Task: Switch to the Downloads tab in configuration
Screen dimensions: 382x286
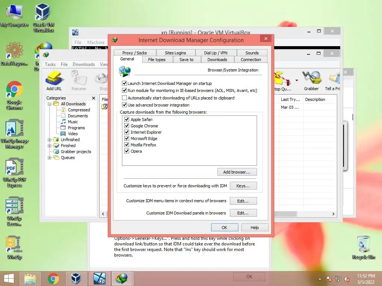Action: tap(217, 60)
